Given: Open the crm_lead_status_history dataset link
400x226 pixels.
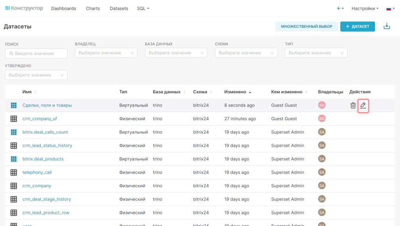Looking at the screenshot, I should (47, 146).
